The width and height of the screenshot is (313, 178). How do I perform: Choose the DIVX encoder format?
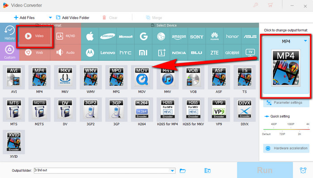(245, 110)
